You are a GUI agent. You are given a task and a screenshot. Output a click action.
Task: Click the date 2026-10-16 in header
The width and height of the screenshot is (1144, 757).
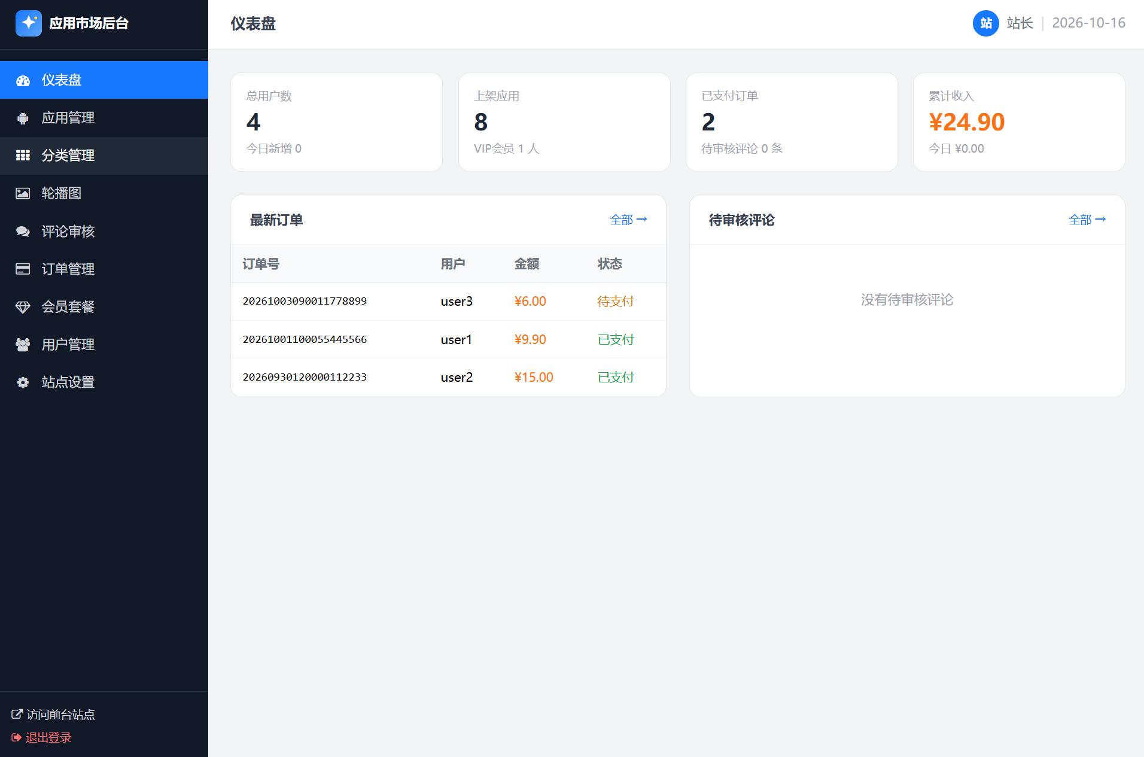tap(1089, 23)
